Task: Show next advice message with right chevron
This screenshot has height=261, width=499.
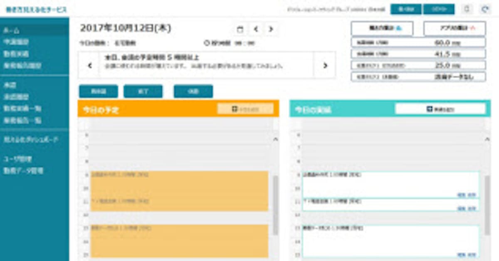Action: tap(325, 65)
